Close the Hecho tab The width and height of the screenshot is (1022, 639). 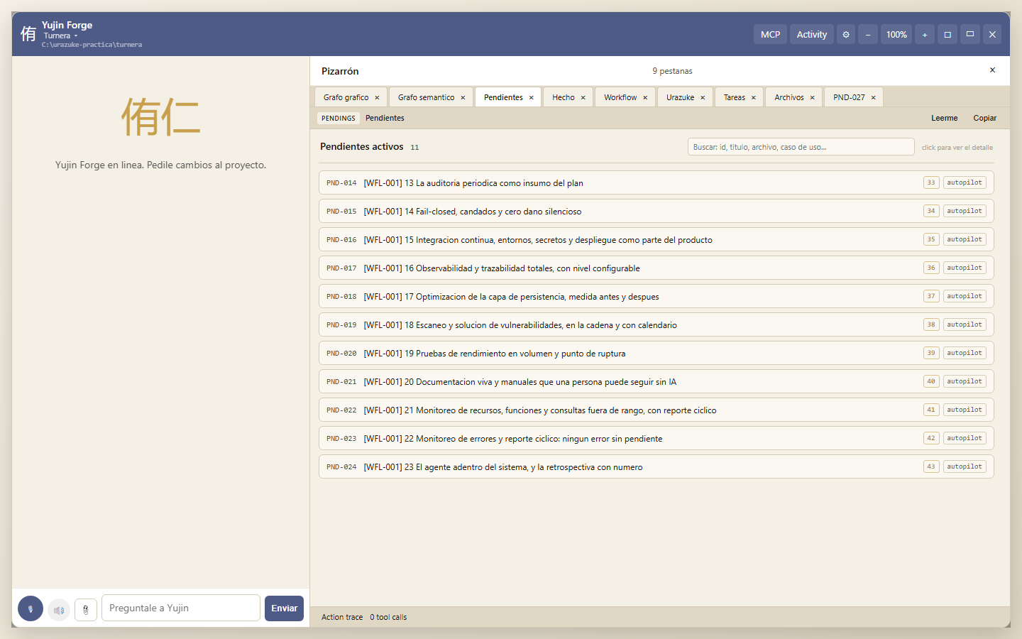(583, 97)
